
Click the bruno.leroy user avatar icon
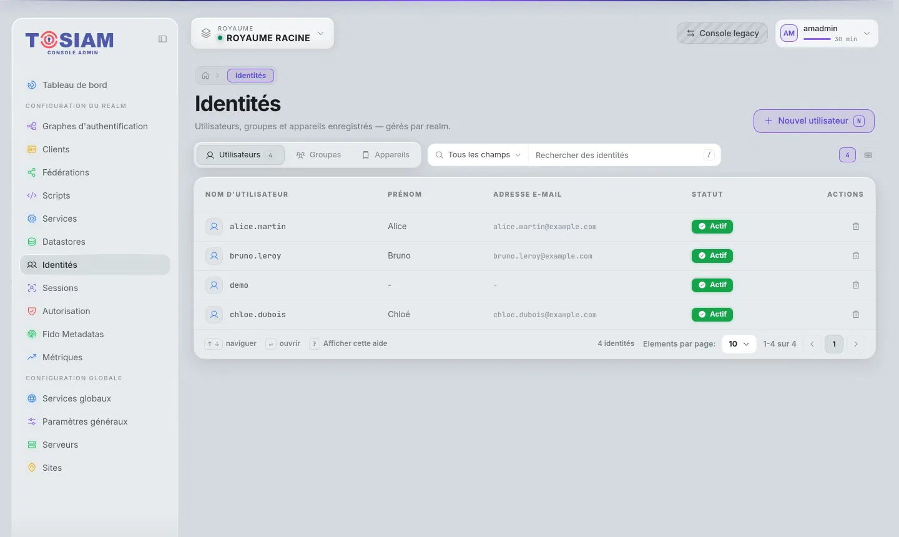(214, 256)
